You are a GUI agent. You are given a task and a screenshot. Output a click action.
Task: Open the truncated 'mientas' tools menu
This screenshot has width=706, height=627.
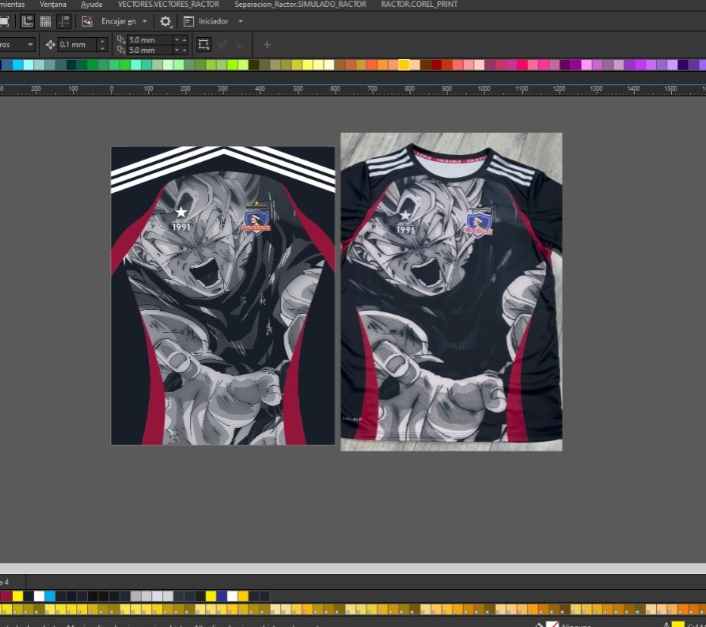[12, 4]
